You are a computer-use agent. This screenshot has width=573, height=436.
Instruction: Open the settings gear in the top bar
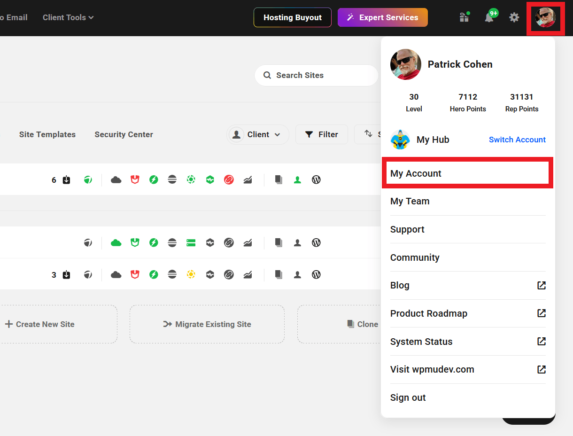click(514, 17)
